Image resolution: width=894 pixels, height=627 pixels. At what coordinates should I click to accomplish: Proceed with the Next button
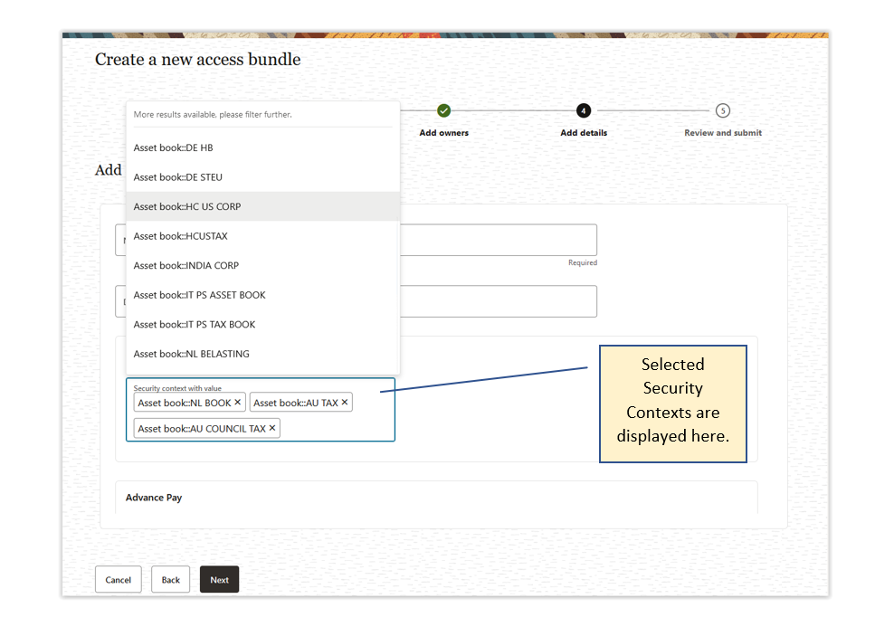tap(219, 580)
